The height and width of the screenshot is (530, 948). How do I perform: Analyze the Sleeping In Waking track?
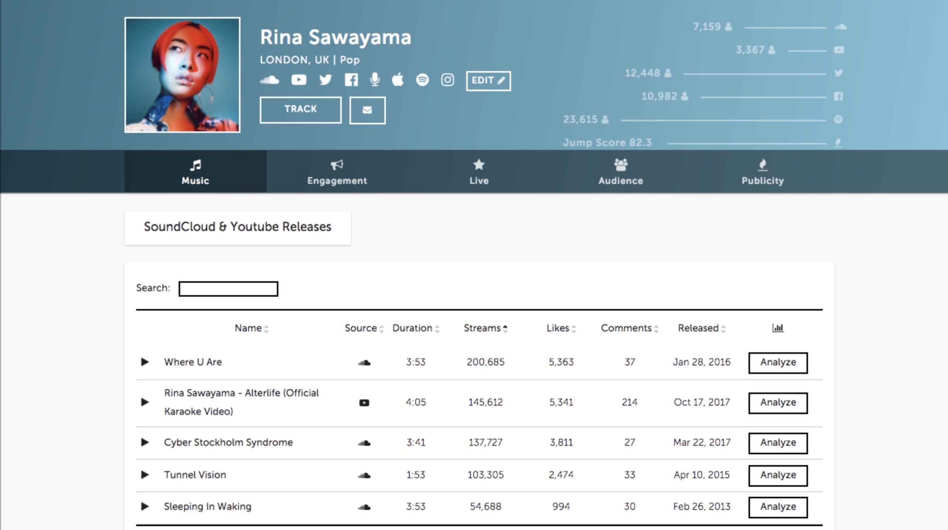click(x=778, y=507)
